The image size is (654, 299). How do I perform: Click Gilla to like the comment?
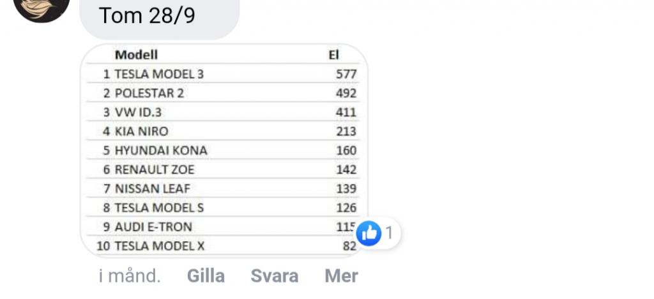(206, 275)
